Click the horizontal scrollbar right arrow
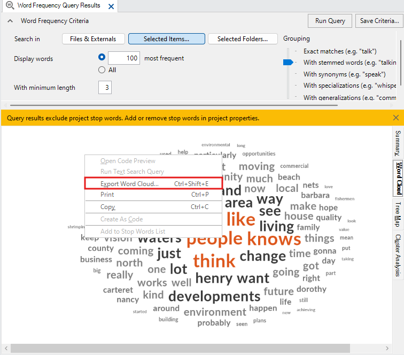404x355 pixels. pos(387,348)
